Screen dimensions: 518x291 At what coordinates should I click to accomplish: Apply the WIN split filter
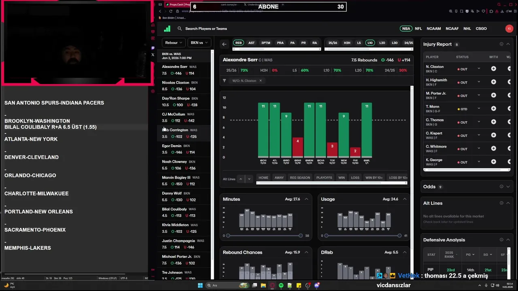click(x=342, y=177)
